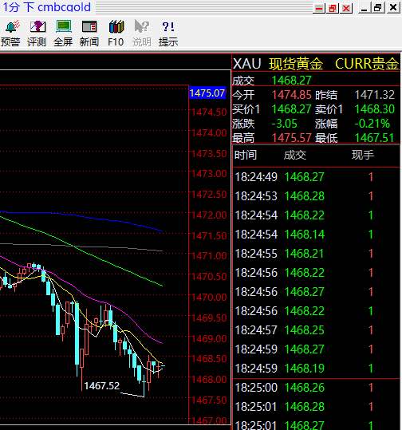Click the 1470.00 price axis label
Image resolution: width=402 pixels, height=430 pixels.
tap(209, 298)
